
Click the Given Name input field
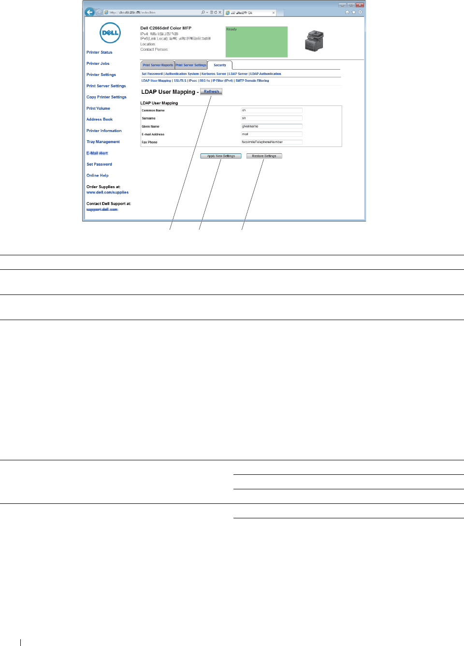coord(272,126)
